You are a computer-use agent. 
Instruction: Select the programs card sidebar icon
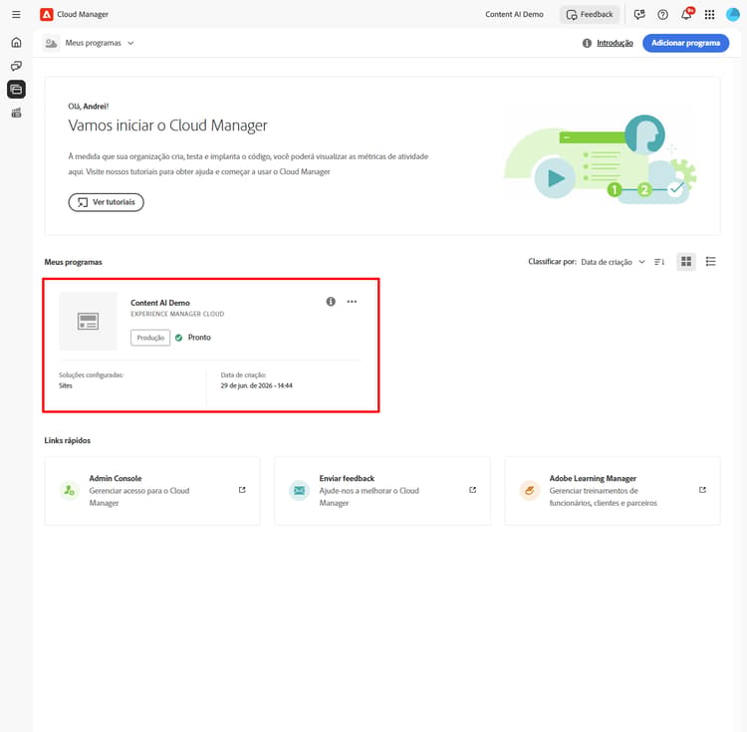[16, 89]
